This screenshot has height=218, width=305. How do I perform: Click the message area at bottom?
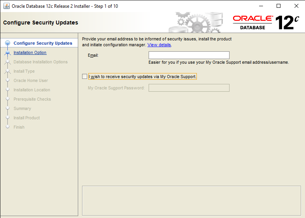pyautogui.click(x=191, y=201)
